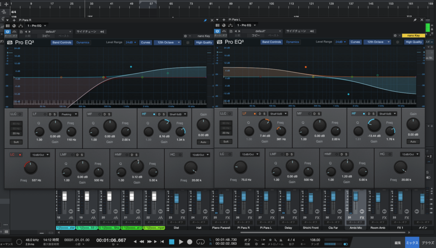This screenshot has height=248, width=436.
Task: Open the right EQ default preset dropdown
Action: 262,31
